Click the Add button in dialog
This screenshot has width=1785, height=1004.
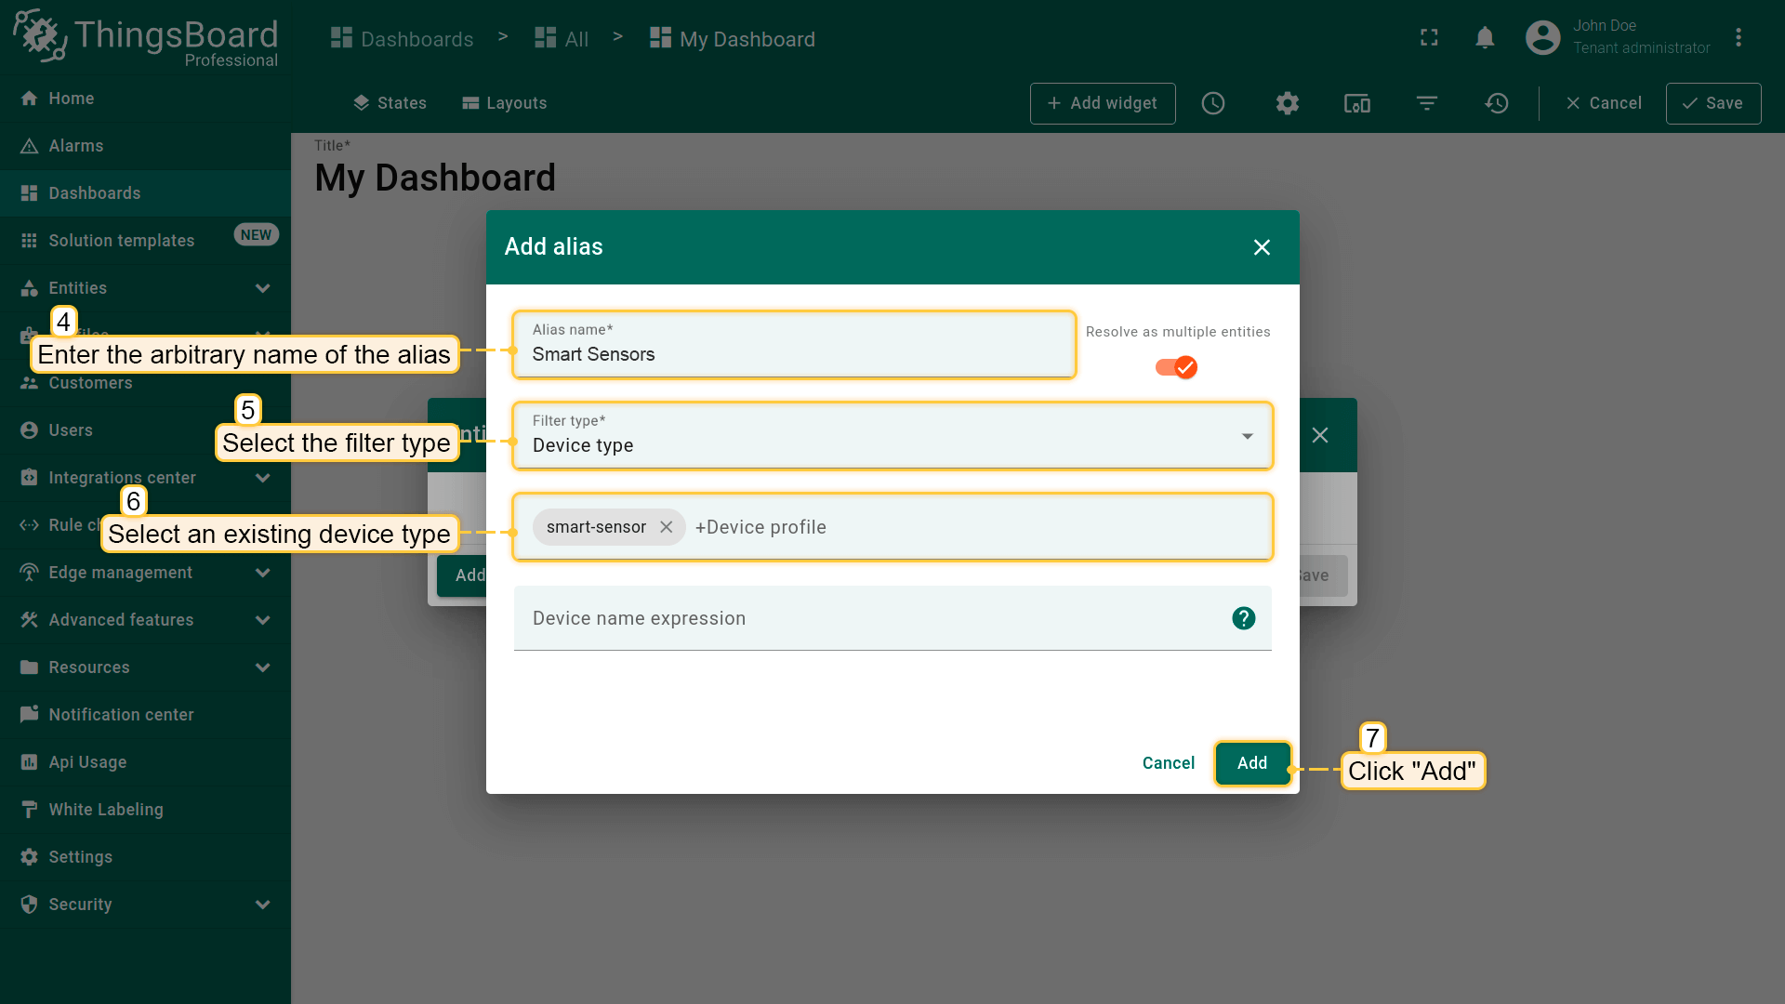1251,763
